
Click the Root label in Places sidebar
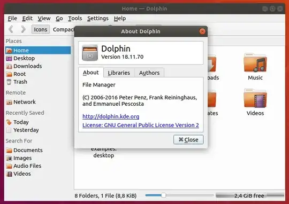(x=20, y=74)
